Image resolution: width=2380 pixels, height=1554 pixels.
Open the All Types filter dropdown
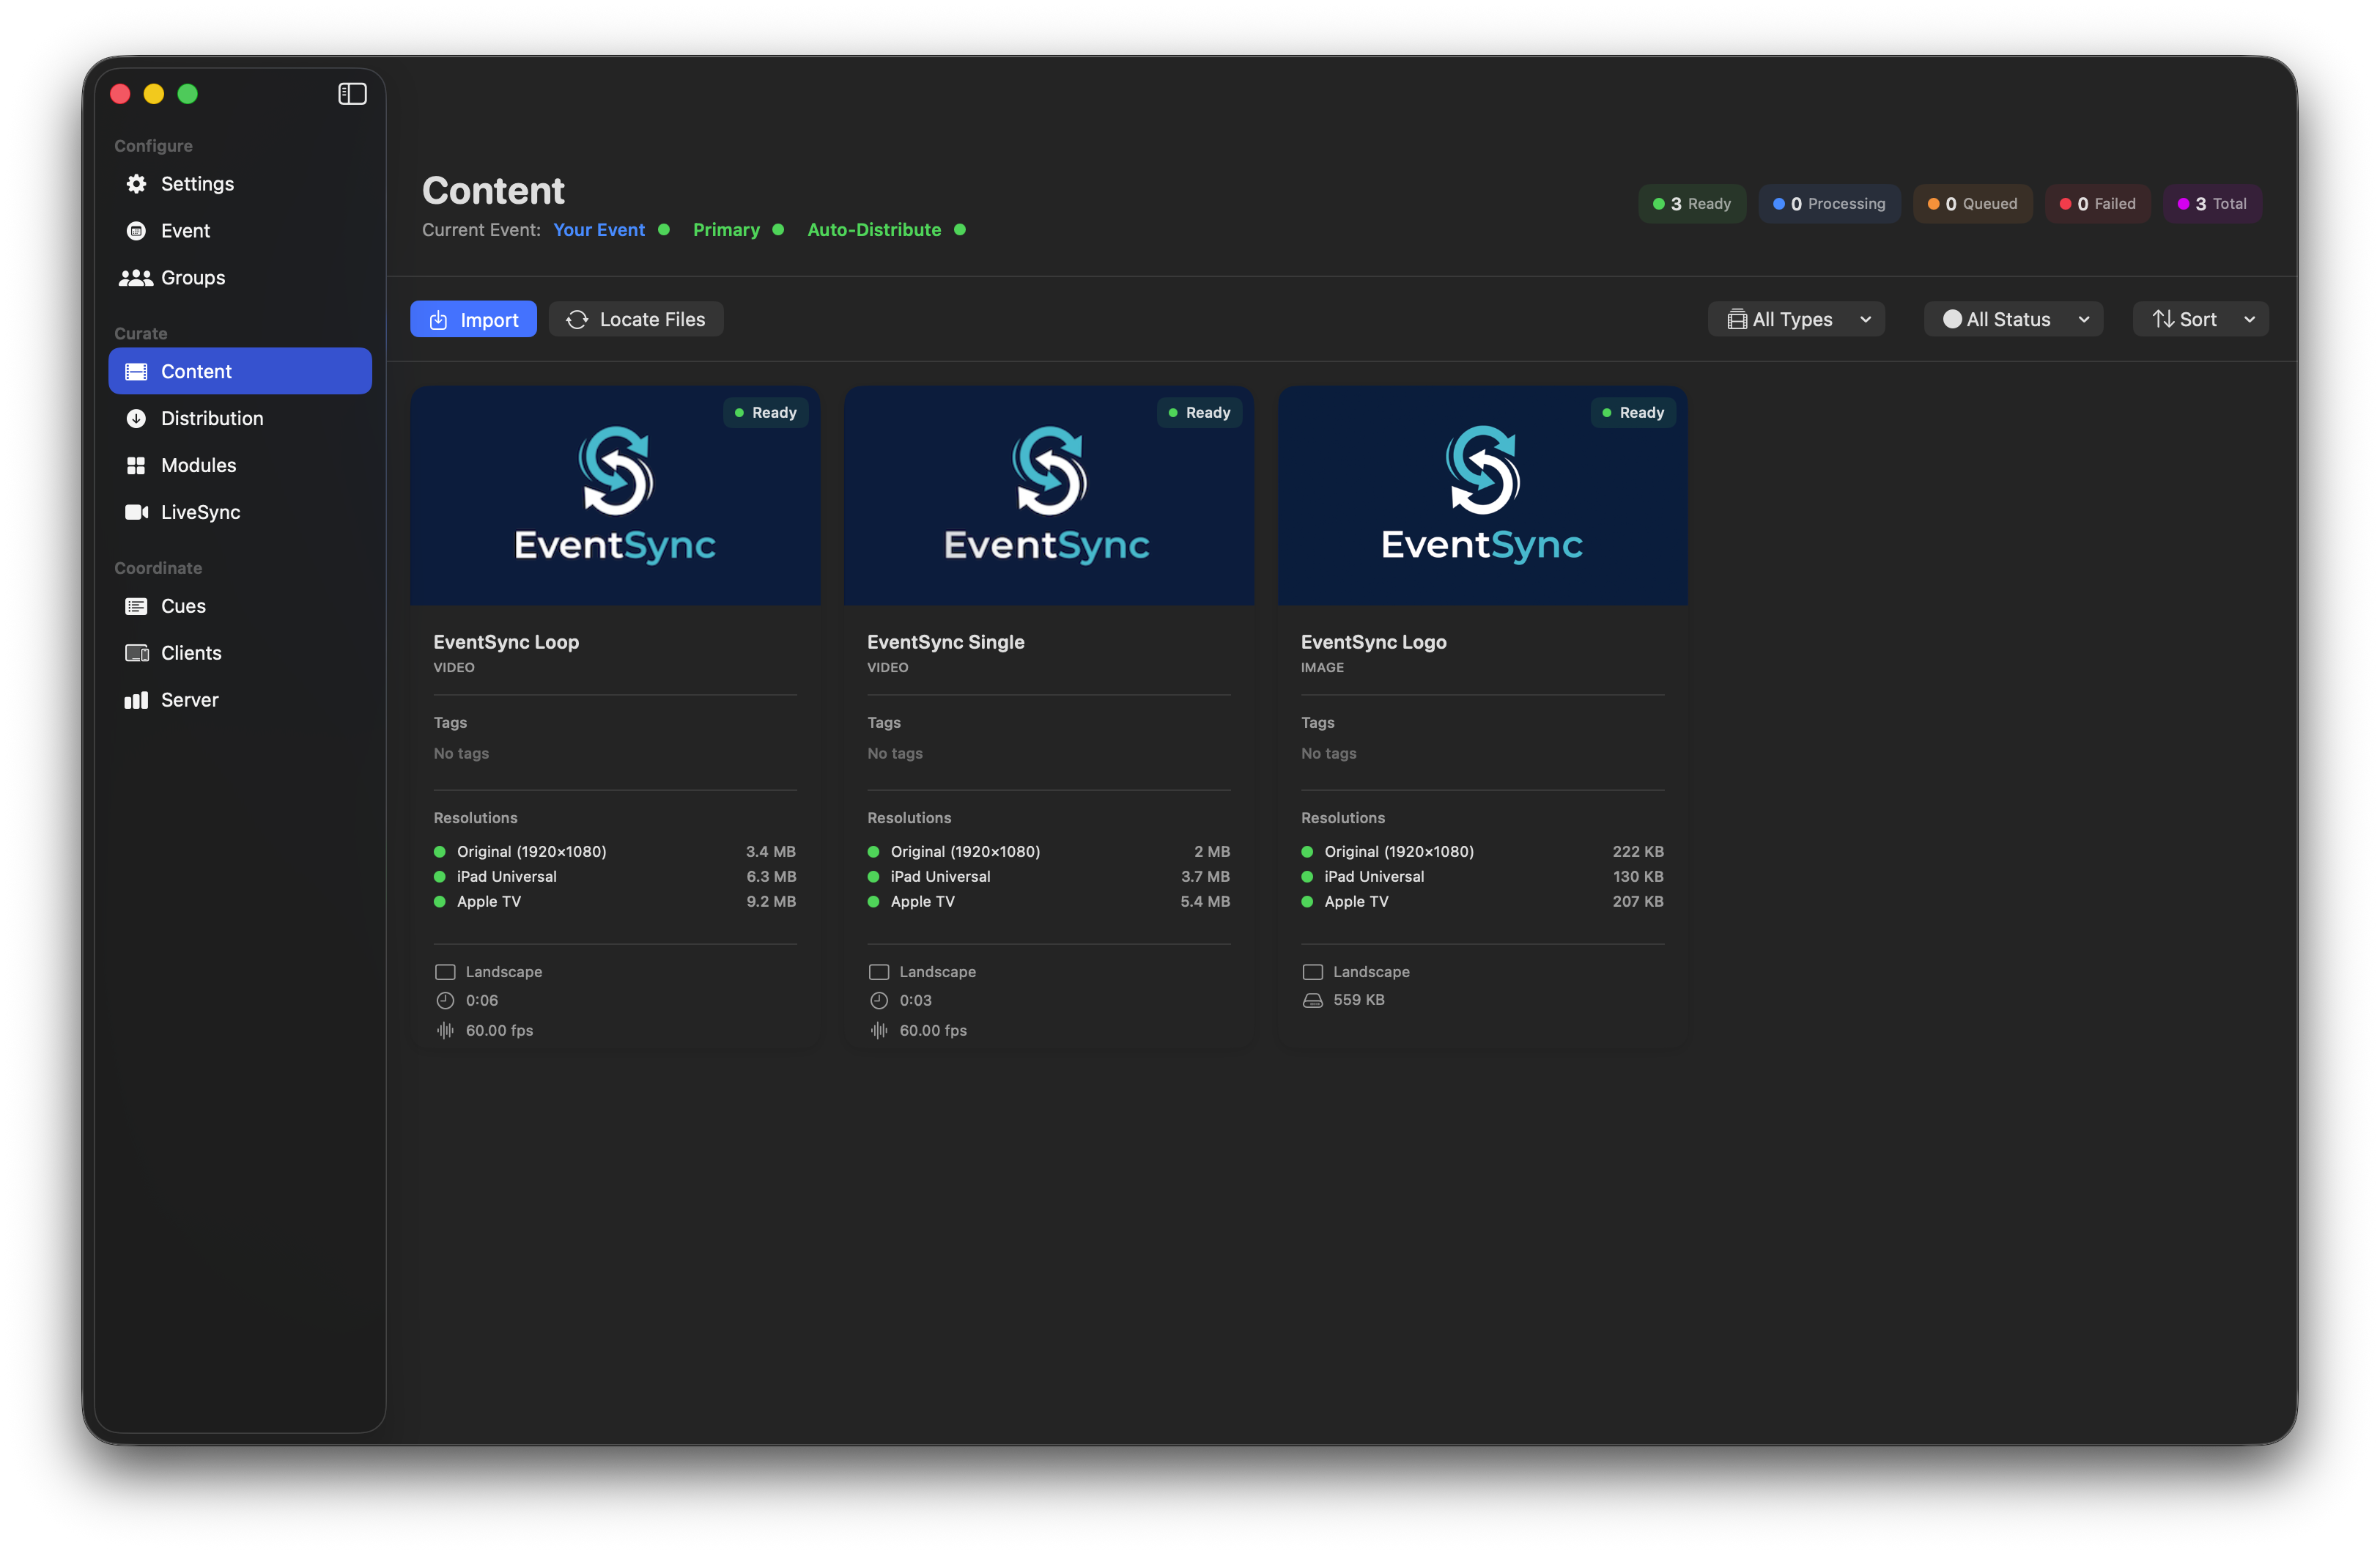[1796, 318]
